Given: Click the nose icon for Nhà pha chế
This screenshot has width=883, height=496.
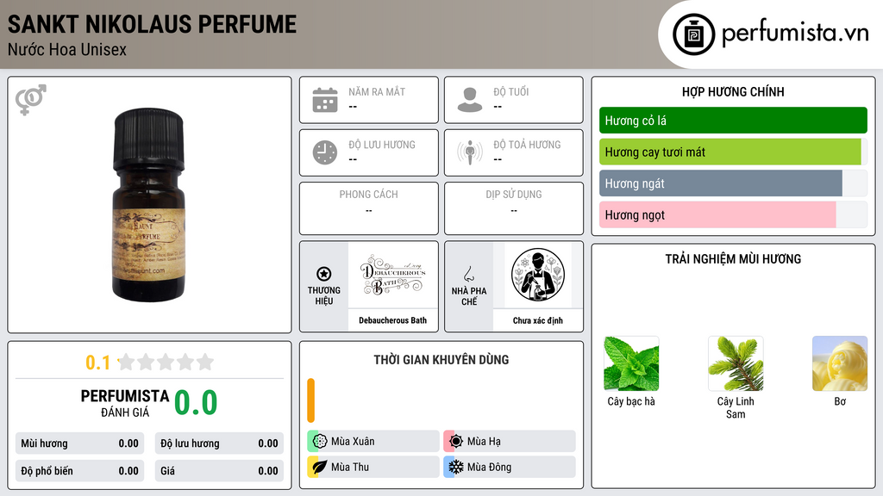Looking at the screenshot, I should click(x=468, y=274).
